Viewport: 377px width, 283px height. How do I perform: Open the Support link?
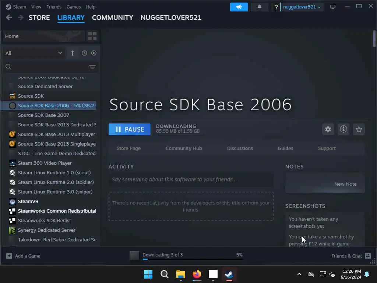click(327, 148)
